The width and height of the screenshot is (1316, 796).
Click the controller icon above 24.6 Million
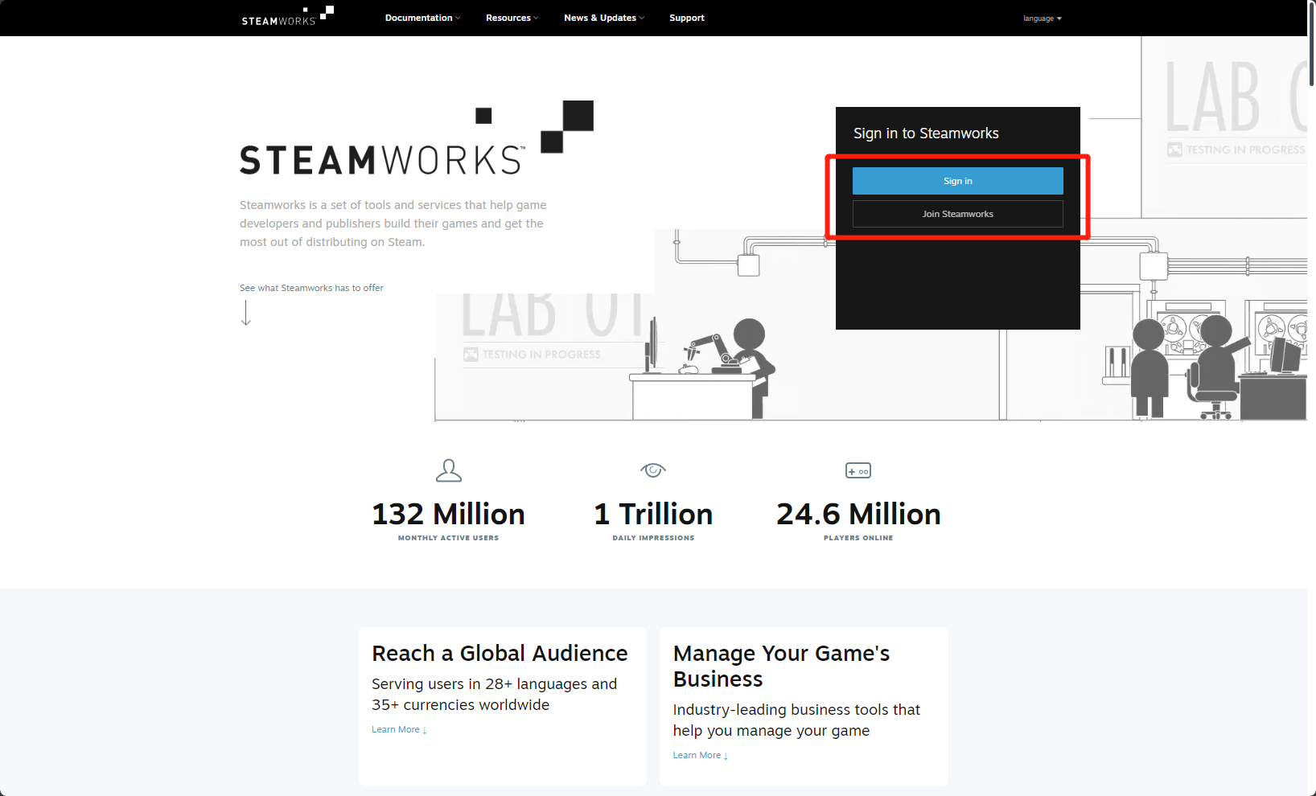point(857,470)
